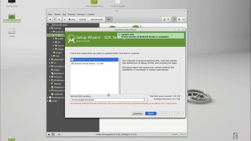Click the Next button in wizard
This screenshot has height=141, width=251.
tap(151, 114)
